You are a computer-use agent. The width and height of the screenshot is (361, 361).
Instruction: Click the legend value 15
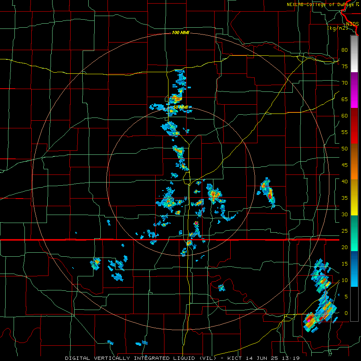[345, 264]
